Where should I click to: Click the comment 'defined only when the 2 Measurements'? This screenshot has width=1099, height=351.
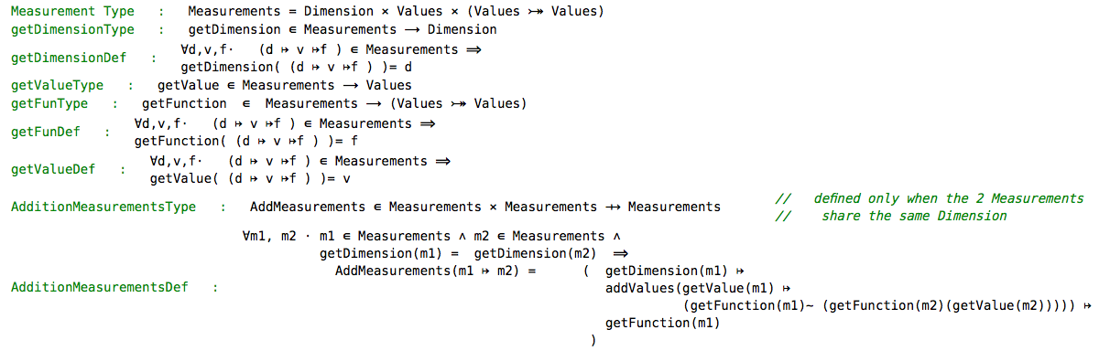(948, 198)
